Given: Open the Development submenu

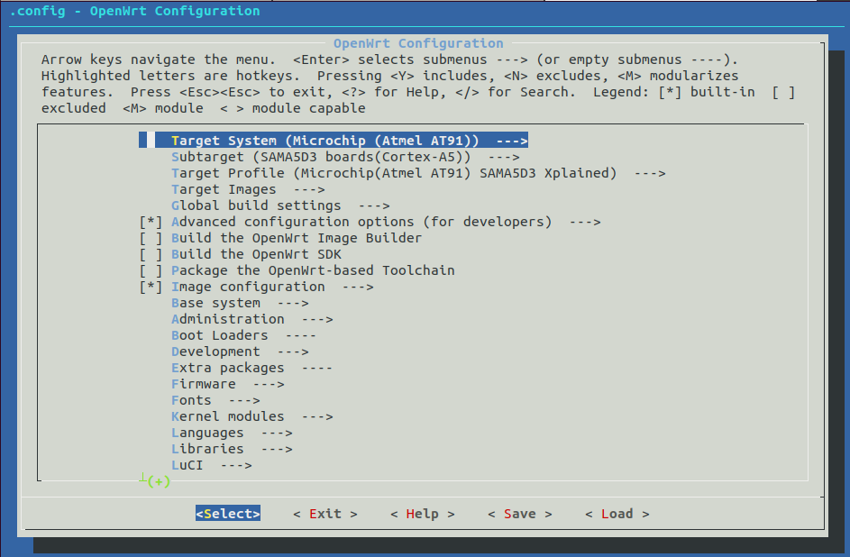Looking at the screenshot, I should (x=240, y=352).
